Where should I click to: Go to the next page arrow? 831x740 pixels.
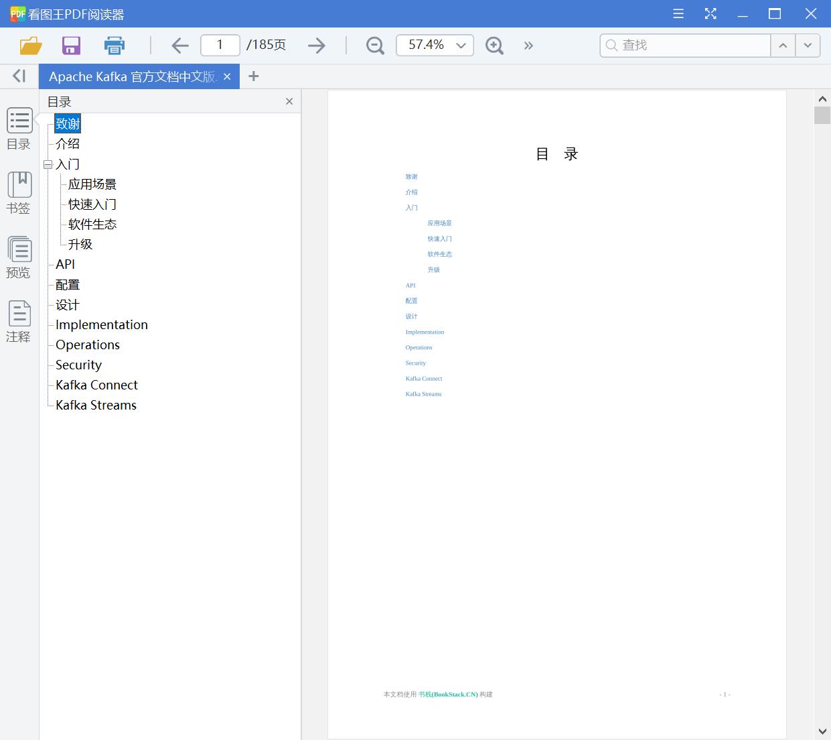coord(316,46)
